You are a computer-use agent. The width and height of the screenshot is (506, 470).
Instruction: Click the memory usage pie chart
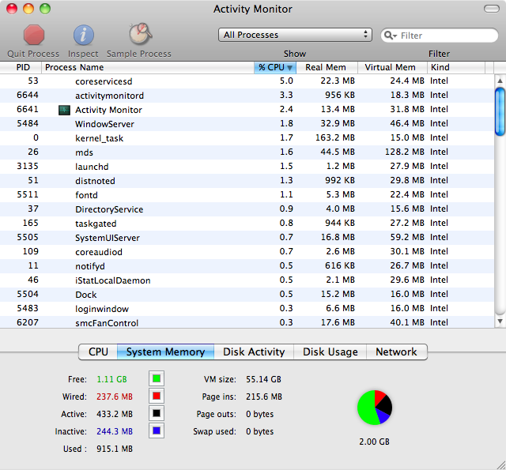(x=374, y=408)
